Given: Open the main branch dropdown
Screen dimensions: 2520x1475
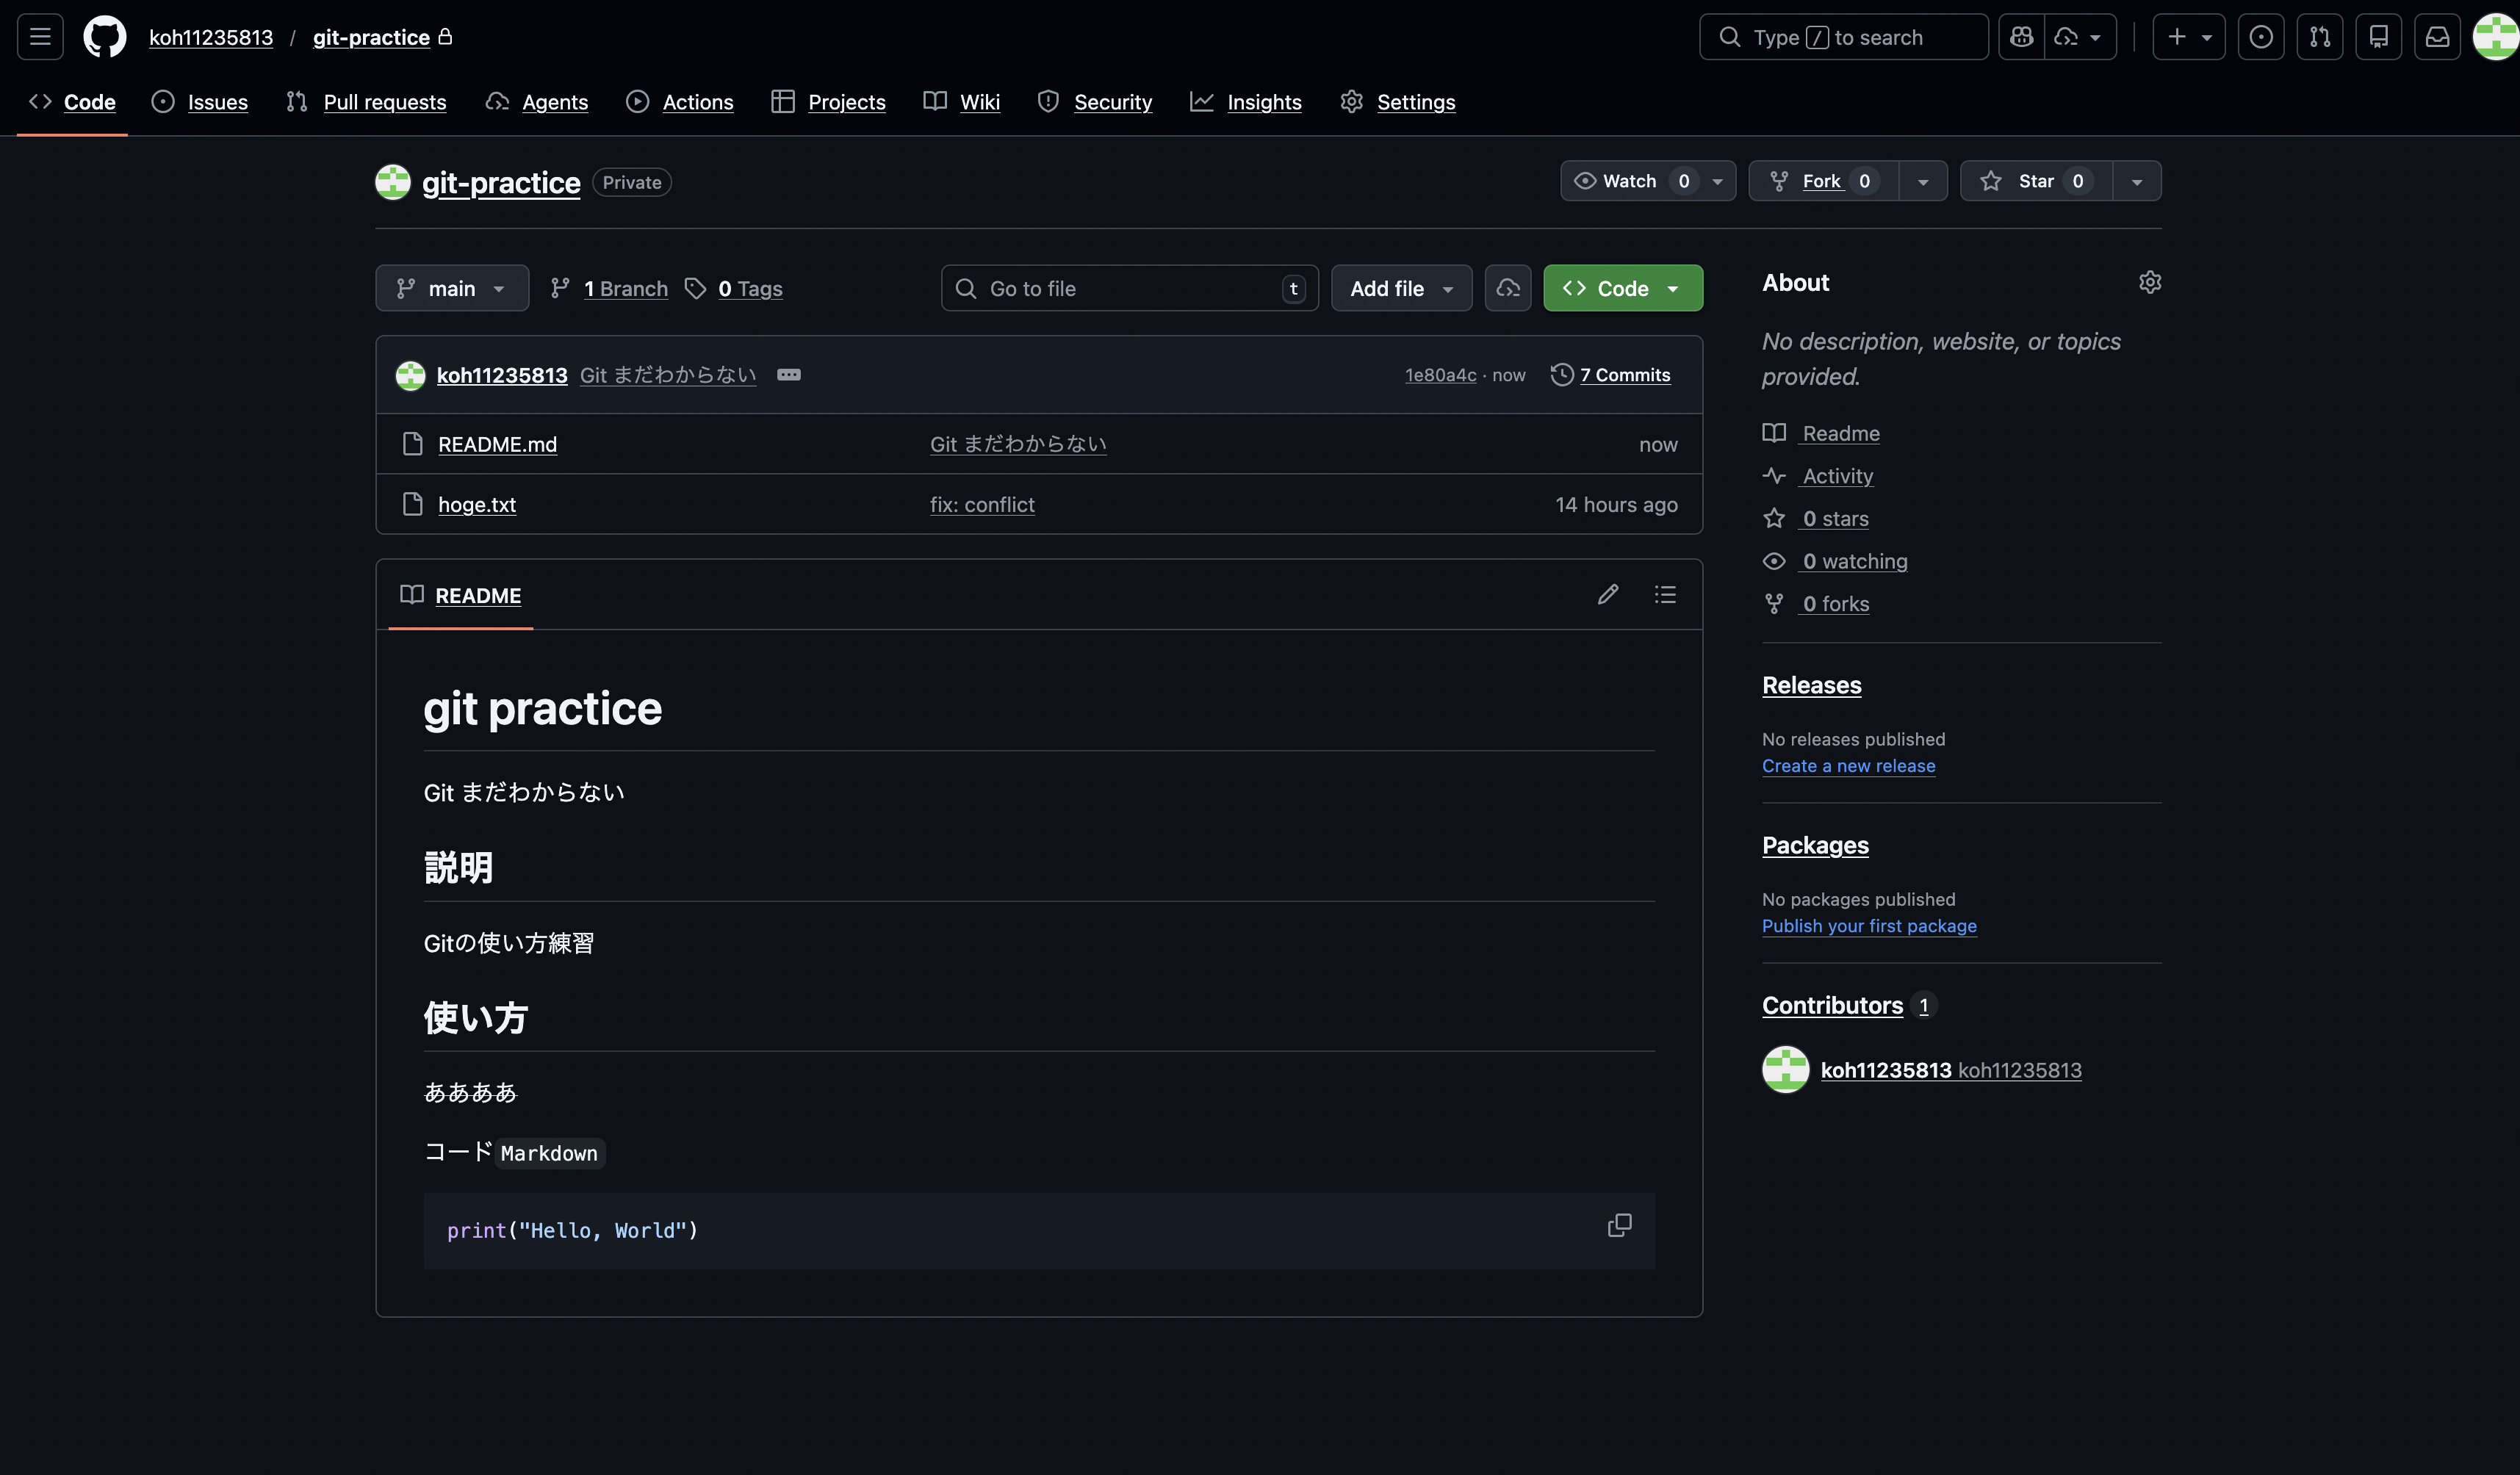Looking at the screenshot, I should pyautogui.click(x=452, y=288).
